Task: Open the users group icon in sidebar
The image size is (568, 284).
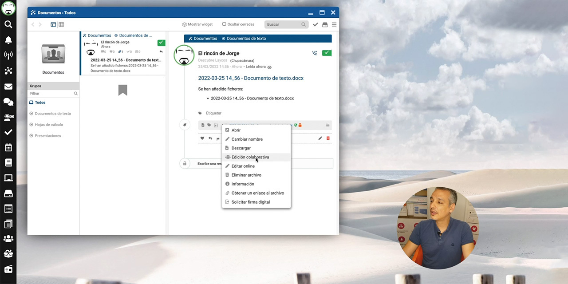Action: tap(8, 239)
